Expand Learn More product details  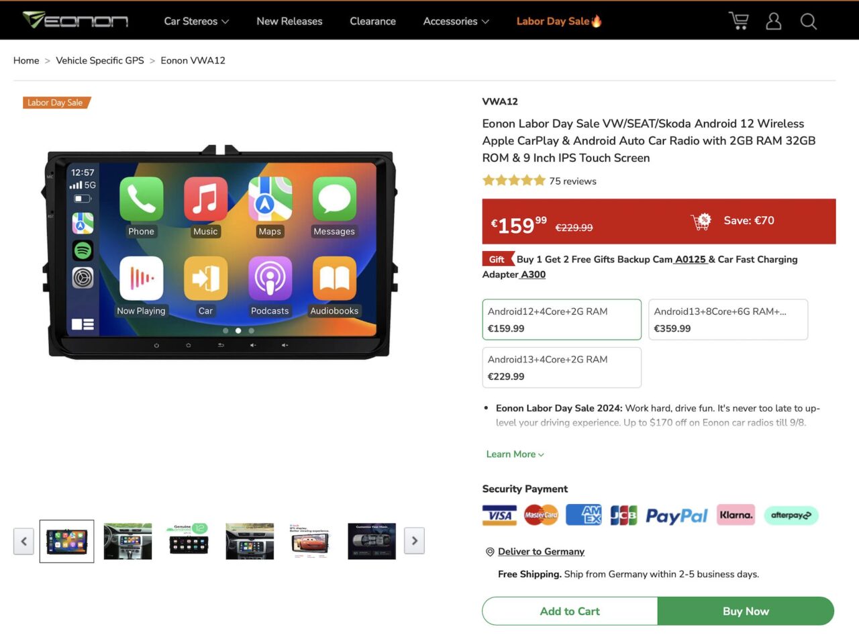[515, 454]
